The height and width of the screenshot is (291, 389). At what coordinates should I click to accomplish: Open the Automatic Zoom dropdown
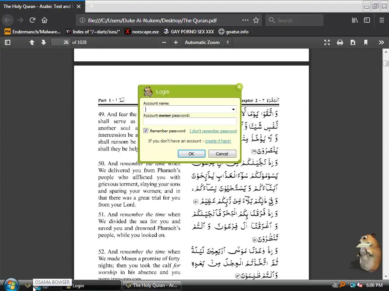pos(207,42)
